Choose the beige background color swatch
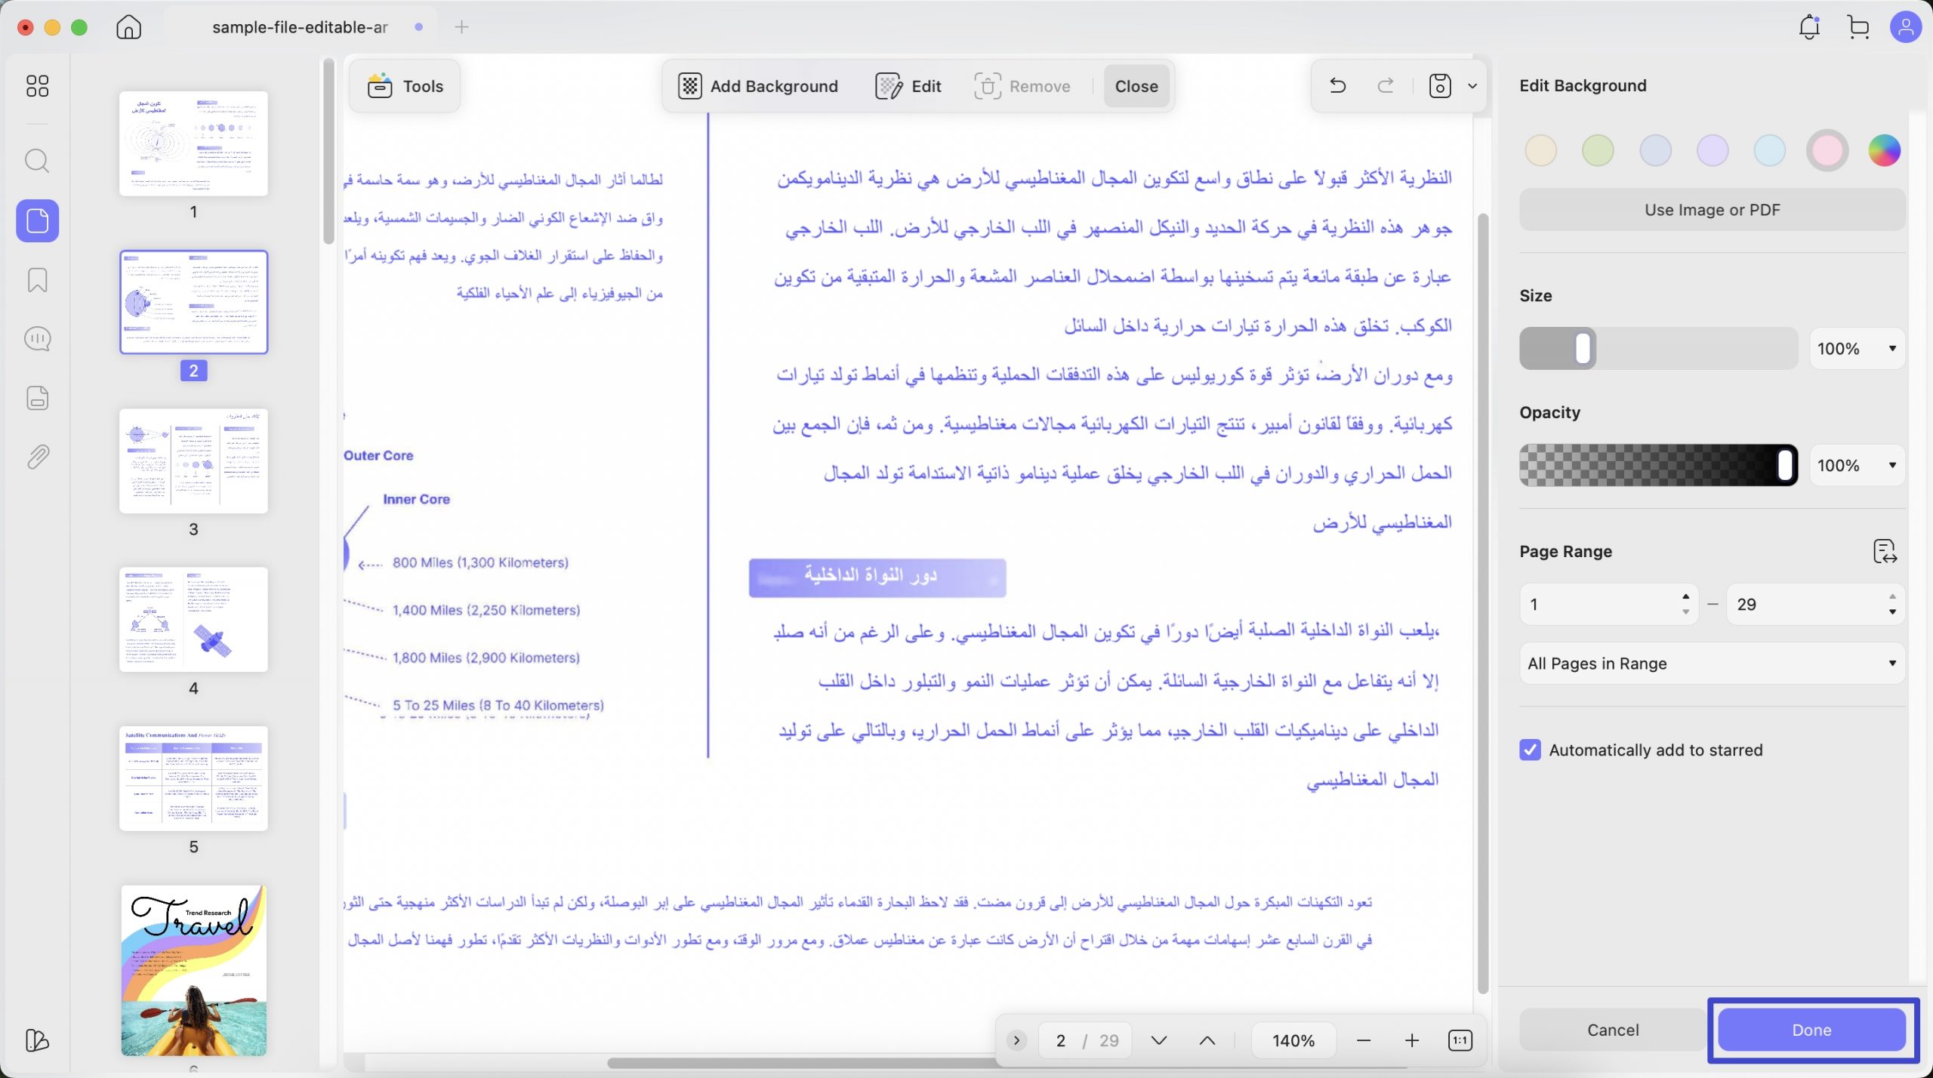1933x1078 pixels. (x=1540, y=150)
